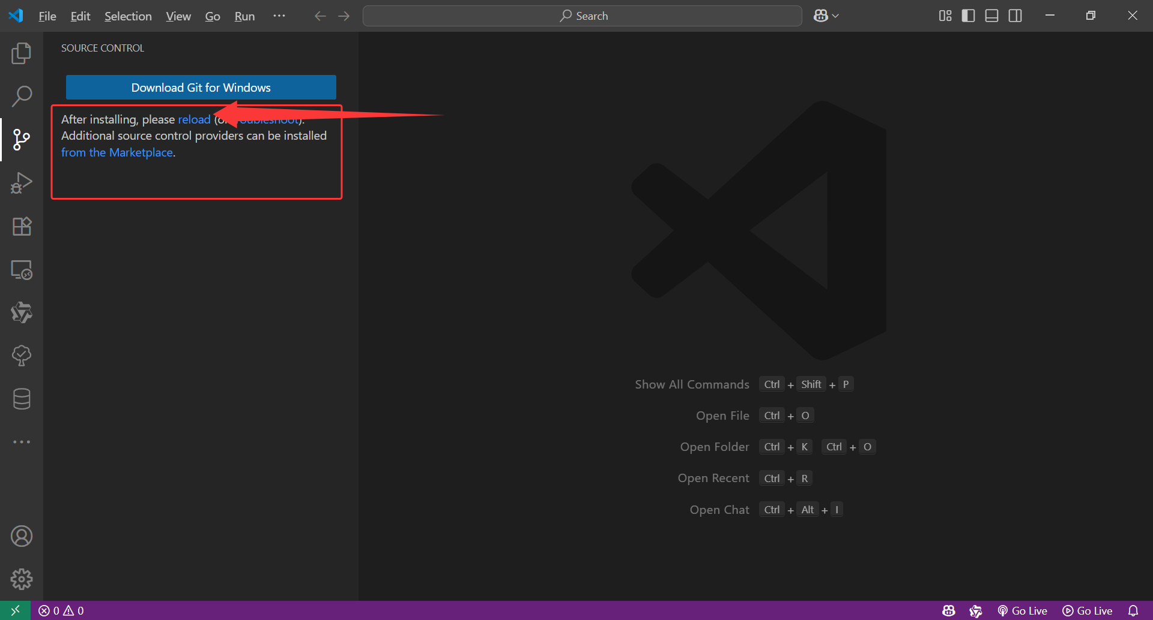Viewport: 1153px width, 620px height.
Task: Click the second Go Live button with play icon
Action: pos(1088,610)
